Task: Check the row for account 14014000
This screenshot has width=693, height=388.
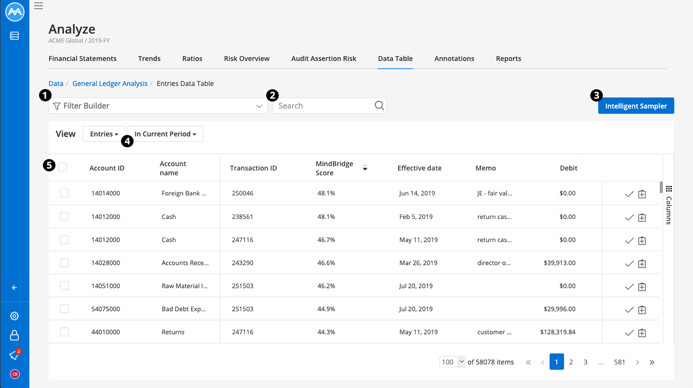Action: (65, 193)
